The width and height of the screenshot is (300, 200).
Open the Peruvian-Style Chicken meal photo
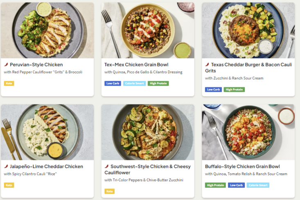(47, 30)
